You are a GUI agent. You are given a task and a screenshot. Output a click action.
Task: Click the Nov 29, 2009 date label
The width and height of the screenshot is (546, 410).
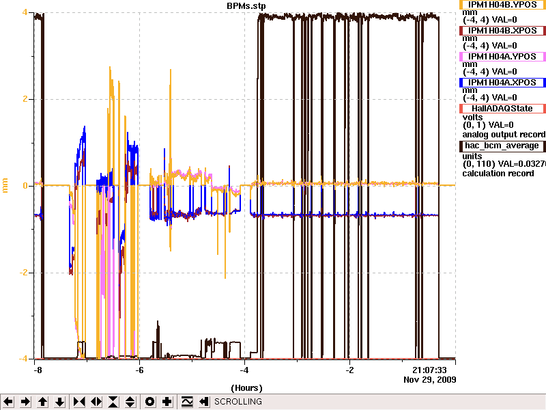tap(430, 380)
